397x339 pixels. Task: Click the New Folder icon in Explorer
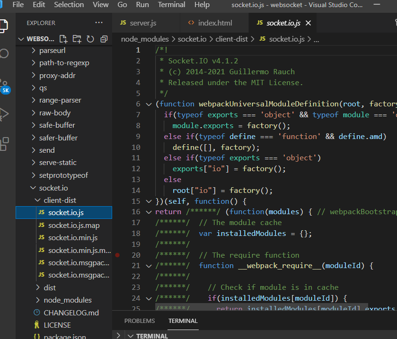pyautogui.click(x=77, y=39)
